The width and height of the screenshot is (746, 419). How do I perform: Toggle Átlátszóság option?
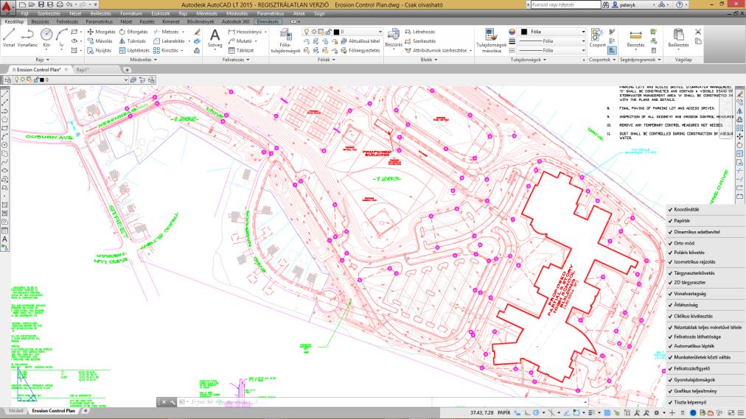pyautogui.click(x=705, y=305)
